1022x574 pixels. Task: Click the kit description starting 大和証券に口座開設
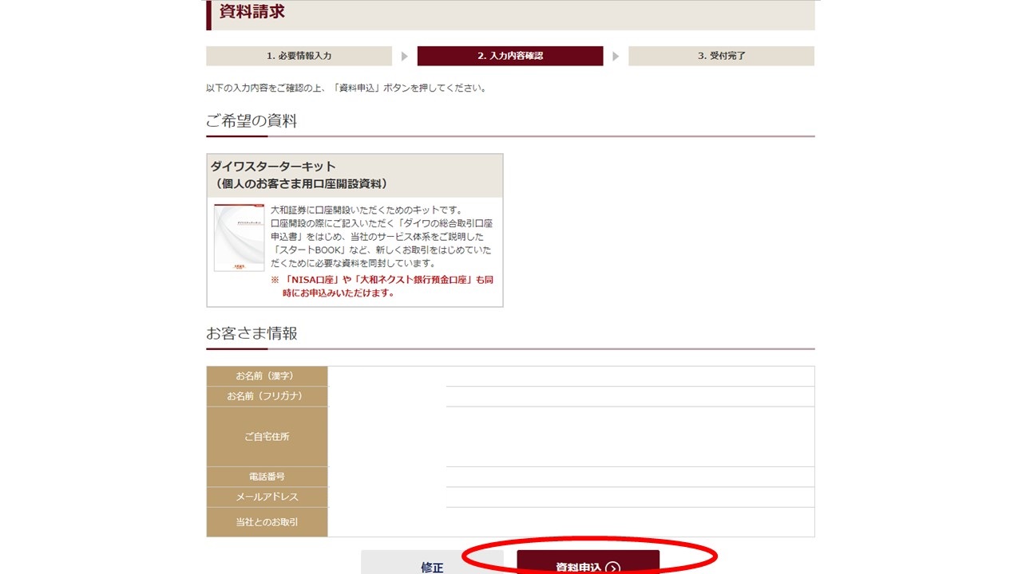(382, 236)
